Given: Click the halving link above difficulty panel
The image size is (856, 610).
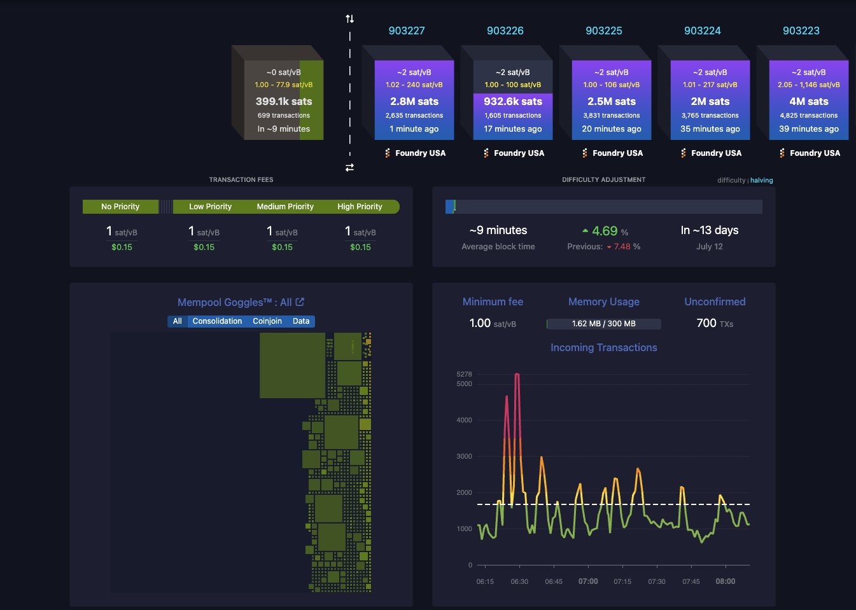Looking at the screenshot, I should pyautogui.click(x=762, y=180).
